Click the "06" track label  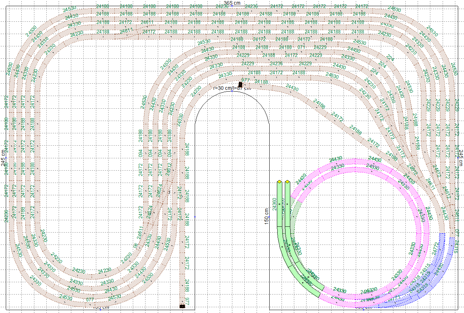coord(135,245)
